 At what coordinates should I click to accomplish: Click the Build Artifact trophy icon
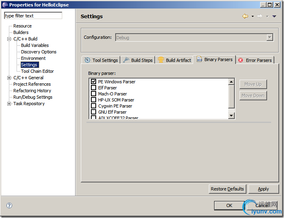click(161, 60)
